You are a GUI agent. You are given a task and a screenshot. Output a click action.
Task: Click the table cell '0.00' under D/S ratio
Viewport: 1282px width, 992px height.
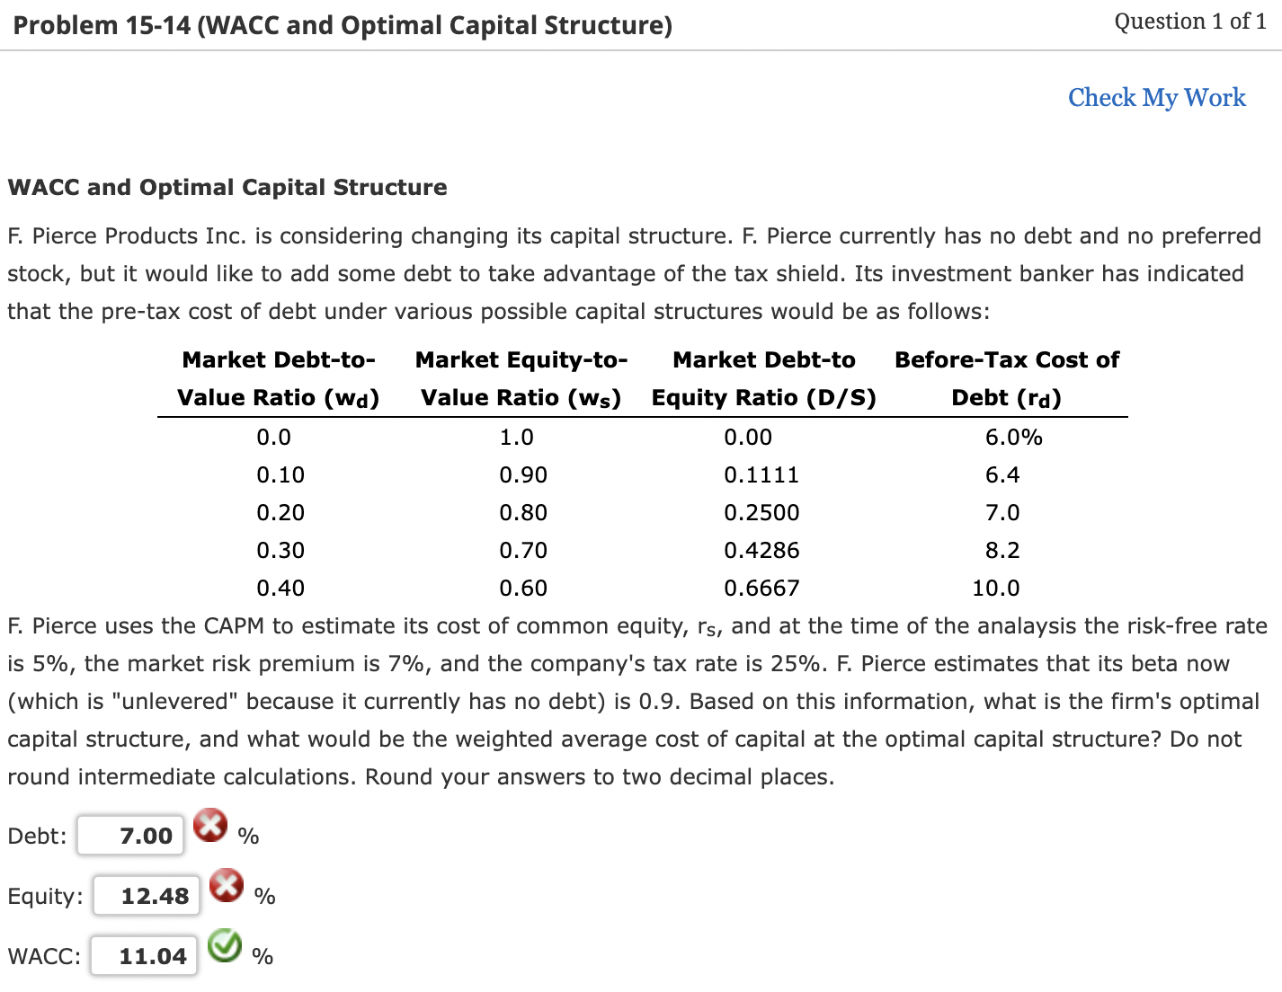pyautogui.click(x=748, y=438)
